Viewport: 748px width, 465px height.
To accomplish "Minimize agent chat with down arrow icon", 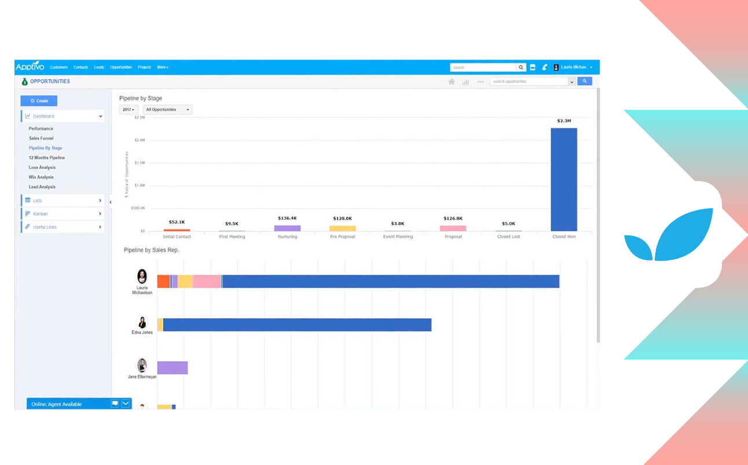I will pyautogui.click(x=126, y=403).
